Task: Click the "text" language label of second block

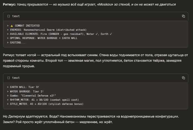Action: click(x=16, y=78)
